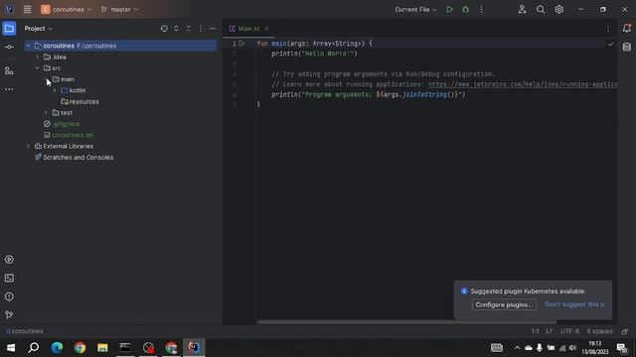Click the editor horizontal scrollbar
636x357 pixels.
(406, 322)
